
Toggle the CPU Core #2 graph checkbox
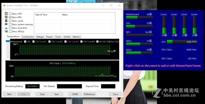tap(49, 41)
